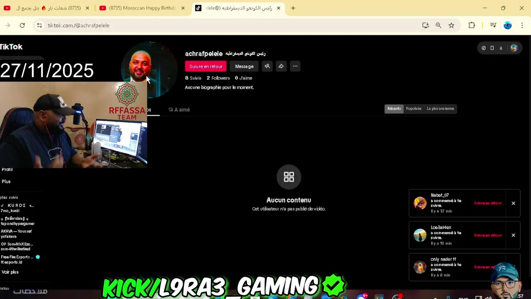Open the Plus sidebar item
Viewport: 531px width, 299px height.
6,181
